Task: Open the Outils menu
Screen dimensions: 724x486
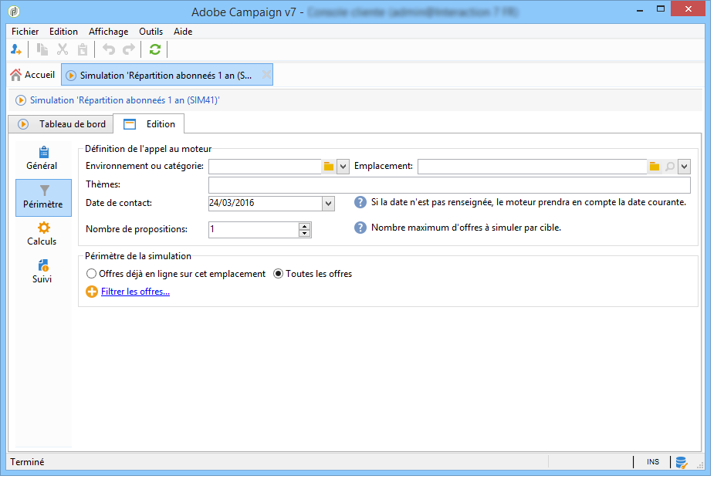Action: point(151,32)
